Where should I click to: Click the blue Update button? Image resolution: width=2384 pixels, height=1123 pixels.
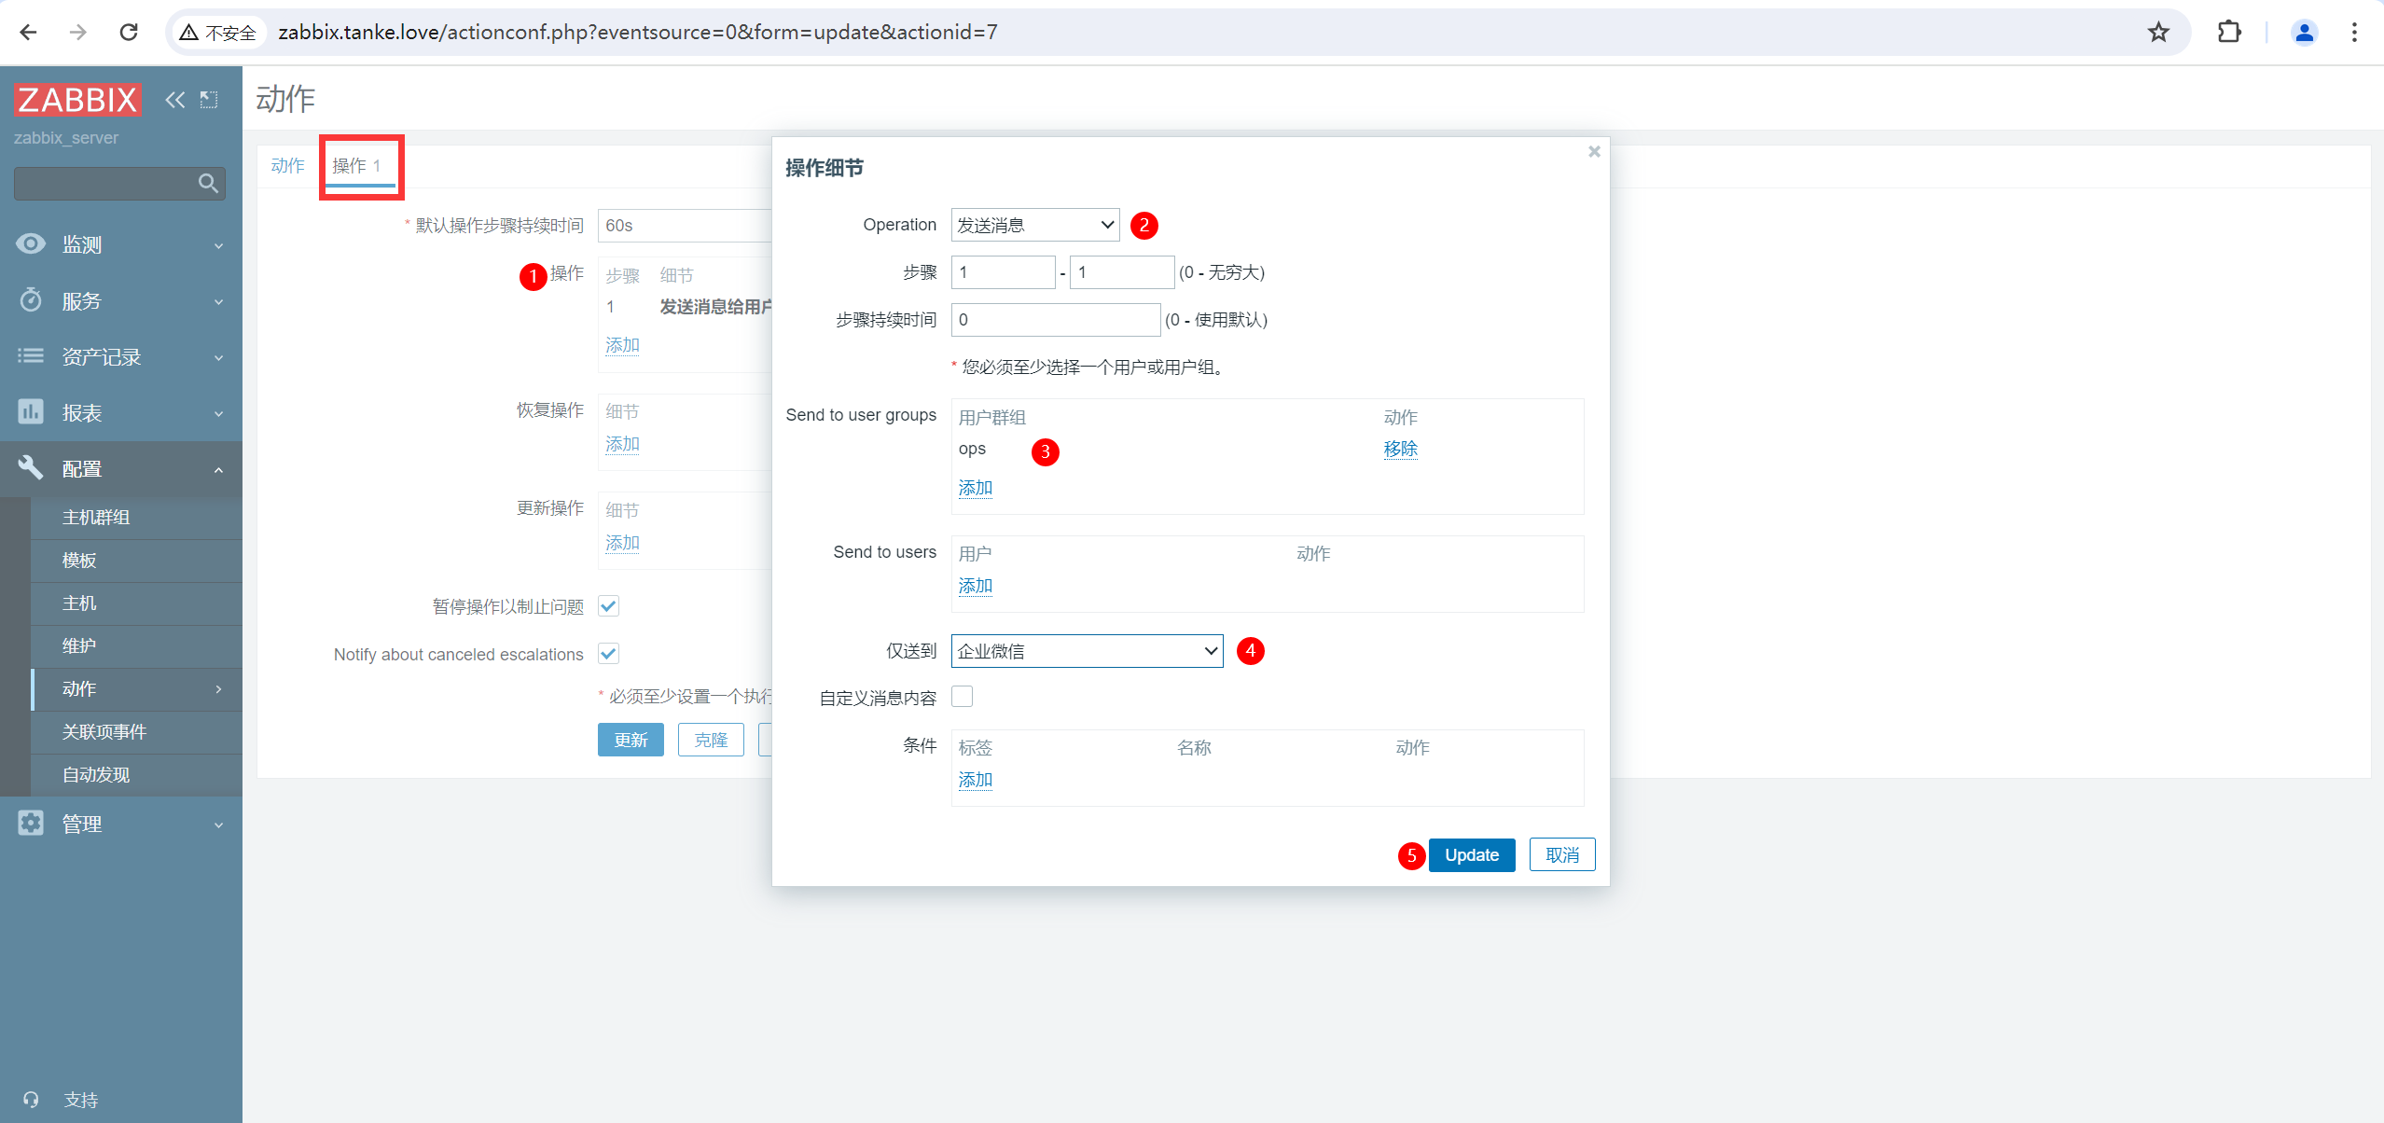(1471, 855)
